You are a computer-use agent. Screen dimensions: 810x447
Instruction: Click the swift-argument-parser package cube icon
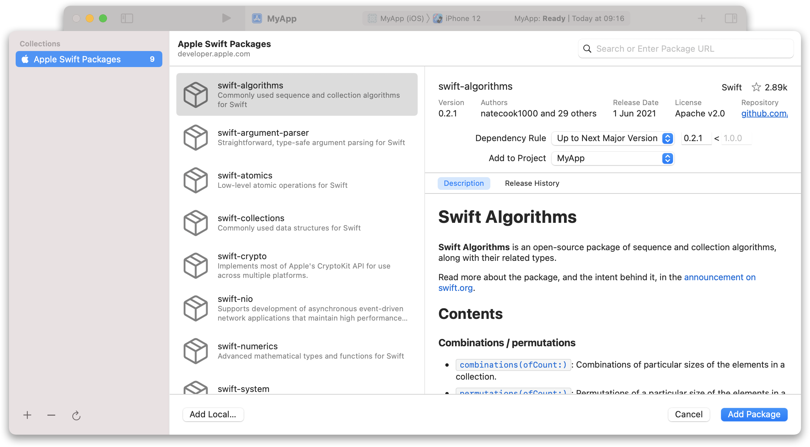click(196, 137)
